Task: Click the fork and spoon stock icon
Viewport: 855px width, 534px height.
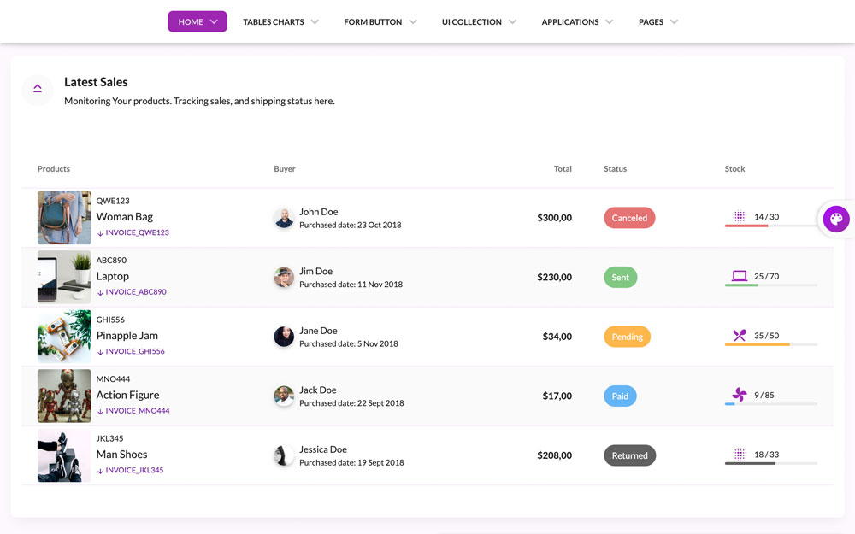Action: click(740, 336)
